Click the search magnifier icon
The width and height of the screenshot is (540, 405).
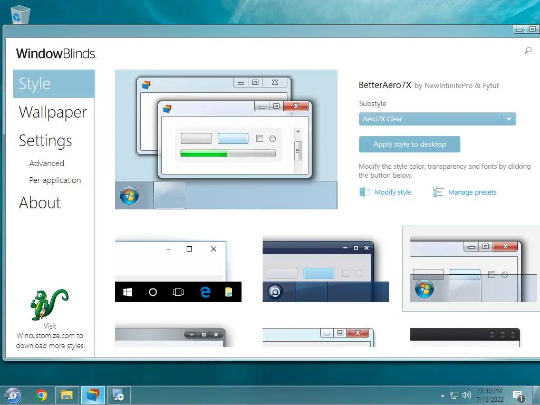[x=528, y=51]
